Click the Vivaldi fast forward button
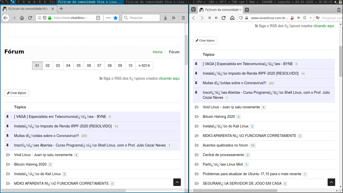This screenshot has height=193, width=343. (x=216, y=18)
